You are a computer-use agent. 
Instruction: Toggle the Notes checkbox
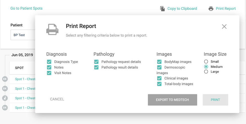point(49,67)
